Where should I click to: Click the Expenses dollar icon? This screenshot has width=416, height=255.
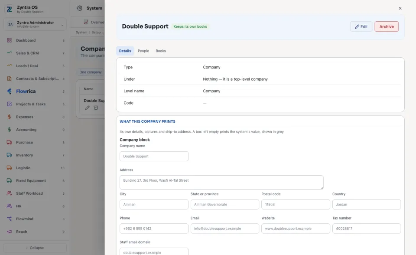[9, 117]
